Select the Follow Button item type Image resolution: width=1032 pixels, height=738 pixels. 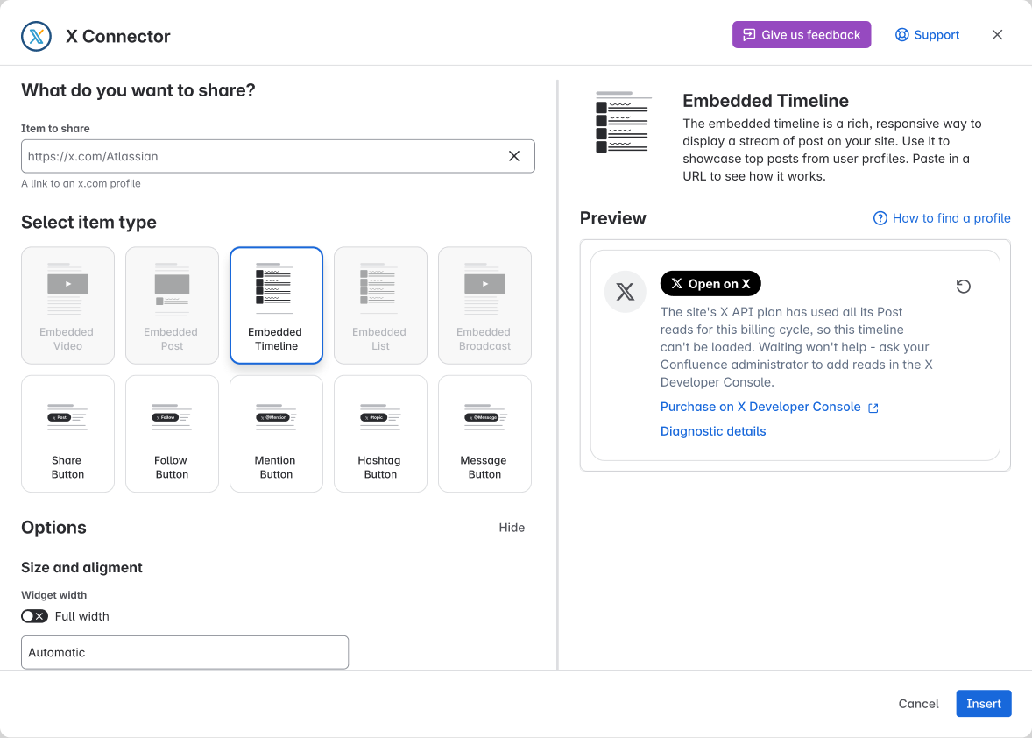tap(172, 434)
